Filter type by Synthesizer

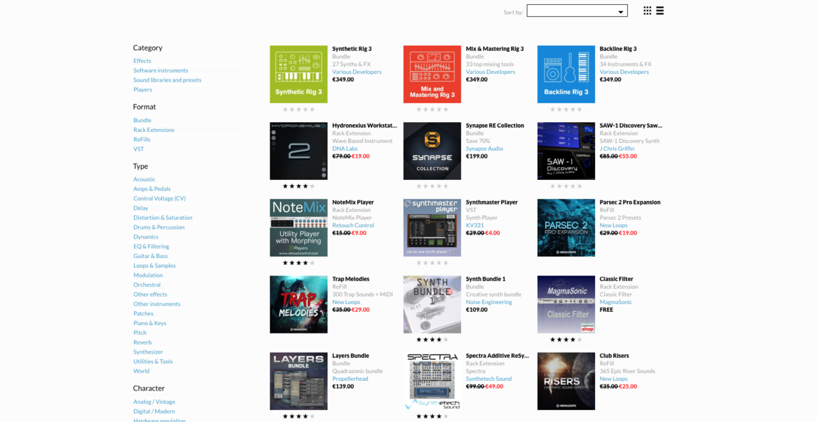point(148,352)
